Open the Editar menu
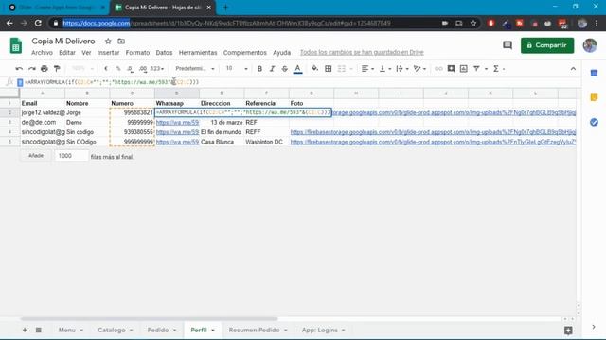Image resolution: width=606 pixels, height=340 pixels. (67, 53)
